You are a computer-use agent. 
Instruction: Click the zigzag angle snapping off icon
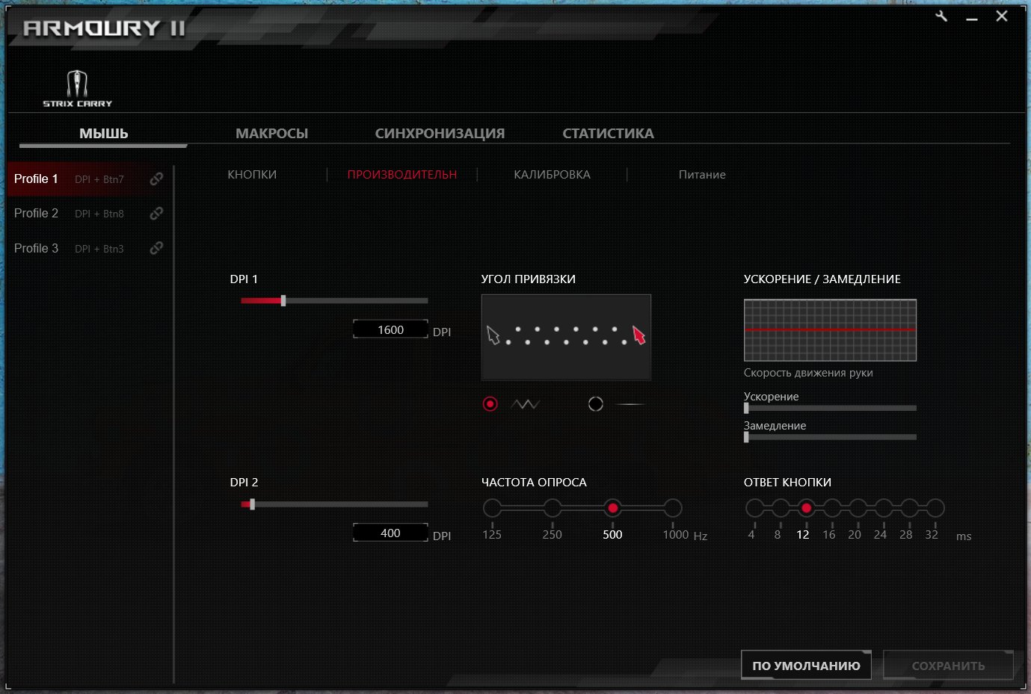coord(526,404)
